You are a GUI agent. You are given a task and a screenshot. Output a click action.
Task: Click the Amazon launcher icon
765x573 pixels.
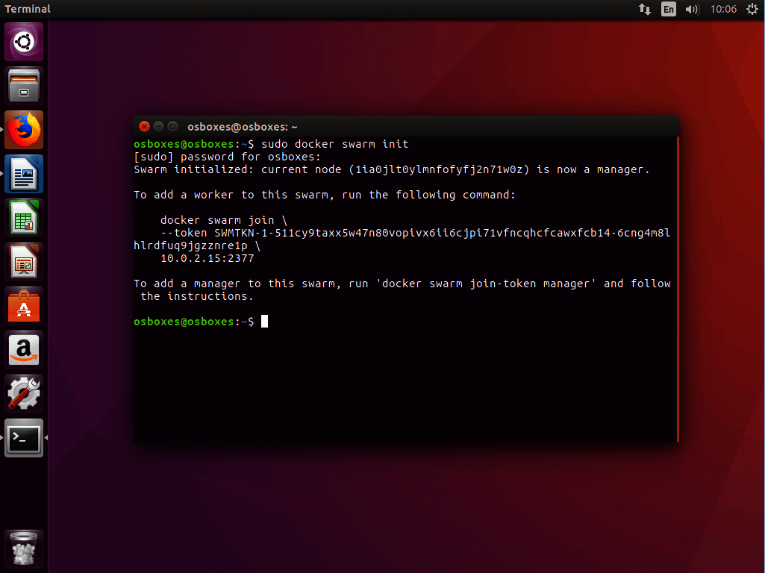24,350
